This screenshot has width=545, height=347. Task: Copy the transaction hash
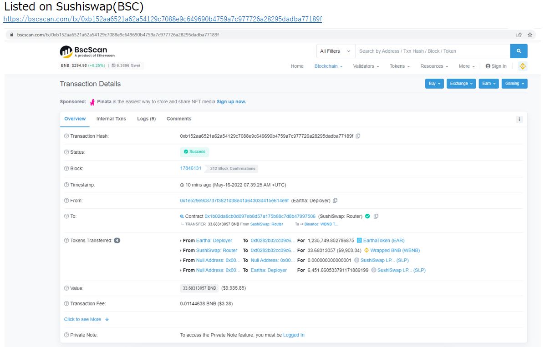click(358, 136)
